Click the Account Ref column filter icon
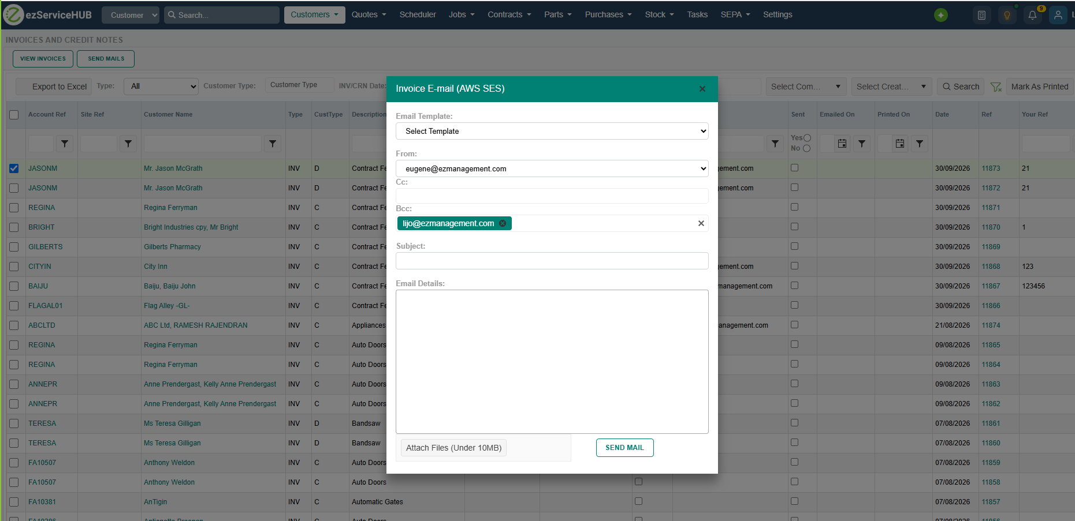The width and height of the screenshot is (1075, 521). pyautogui.click(x=65, y=144)
